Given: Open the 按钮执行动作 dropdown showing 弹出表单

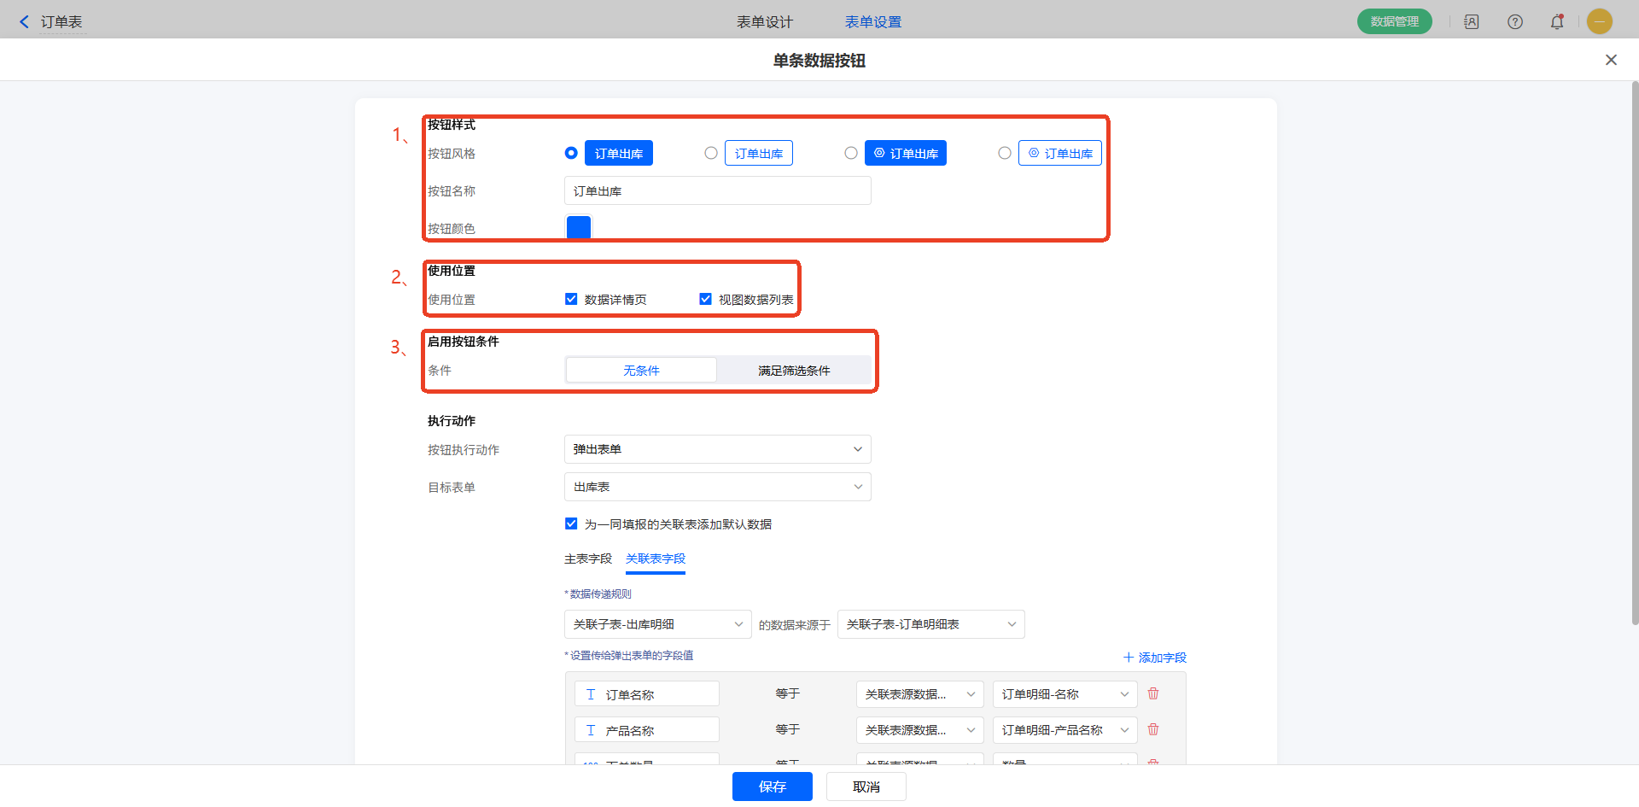Looking at the screenshot, I should click(x=718, y=449).
